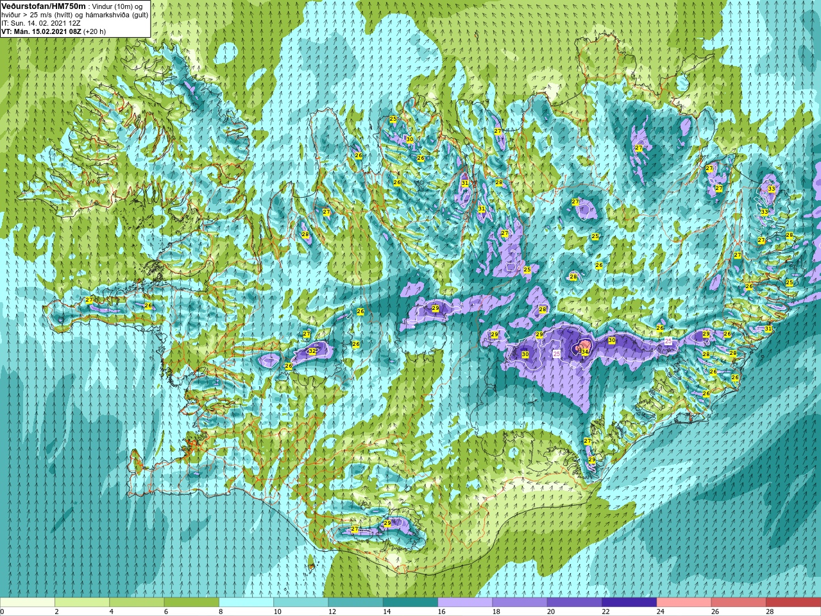Select the "20" tick label on the color scale
The height and width of the screenshot is (616, 821).
552,612
